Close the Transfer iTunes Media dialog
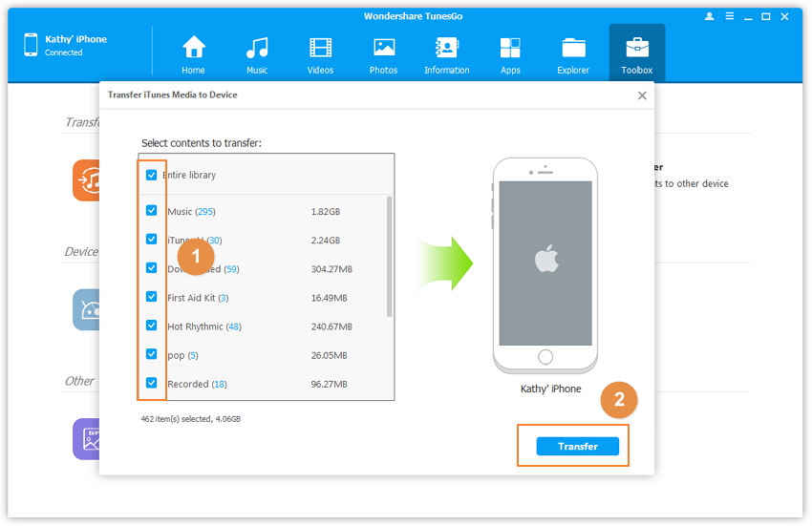Screen dimensions: 812x526 pos(642,95)
